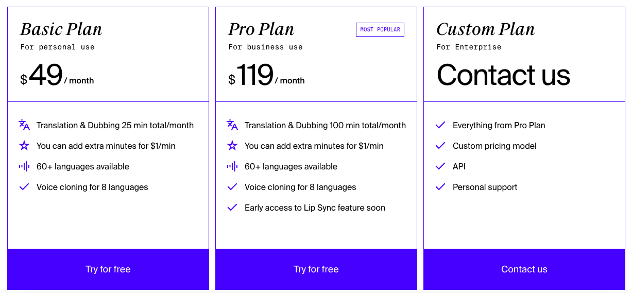The width and height of the screenshot is (632, 293).
Task: Click Basic Plan's Voice cloning checkmark
Action: [24, 187]
